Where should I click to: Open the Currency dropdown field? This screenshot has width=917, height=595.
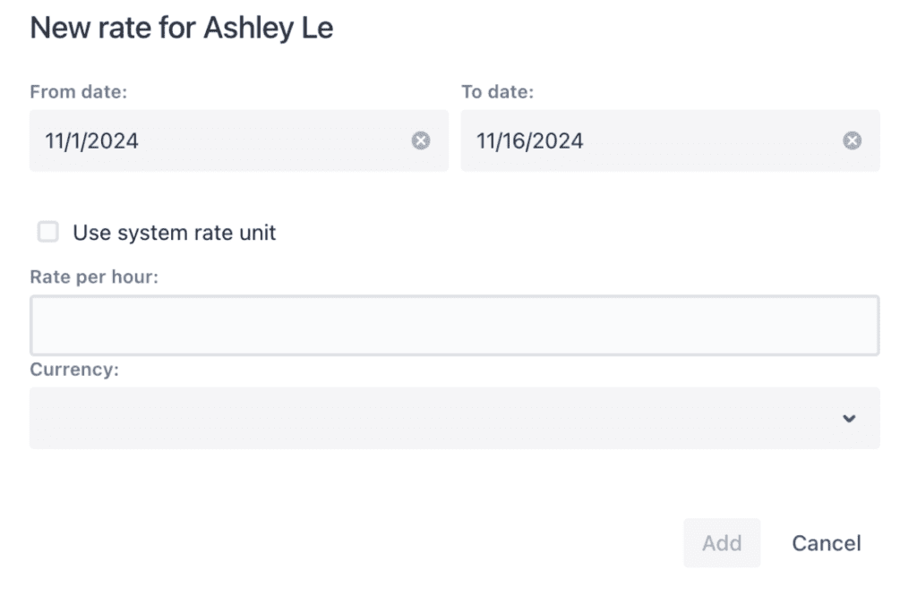pos(454,418)
